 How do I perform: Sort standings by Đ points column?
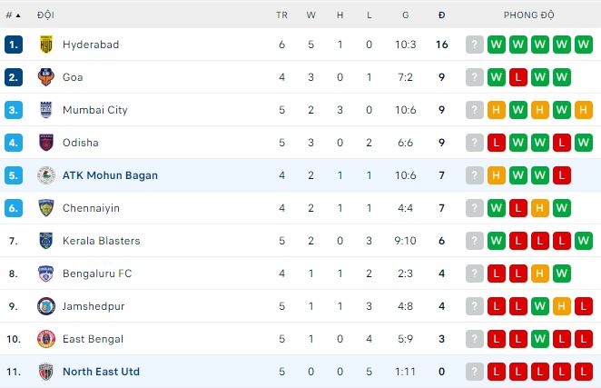coord(441,15)
